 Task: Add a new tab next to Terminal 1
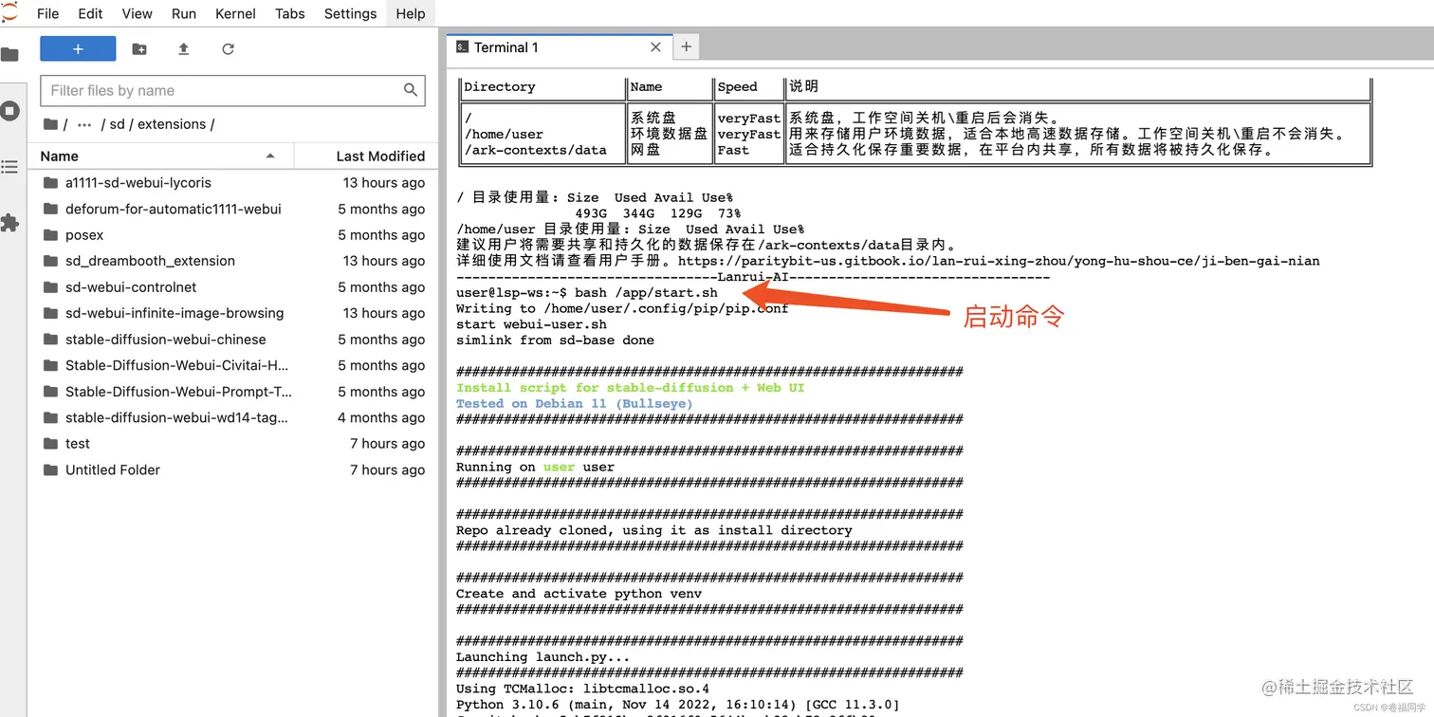tap(686, 47)
